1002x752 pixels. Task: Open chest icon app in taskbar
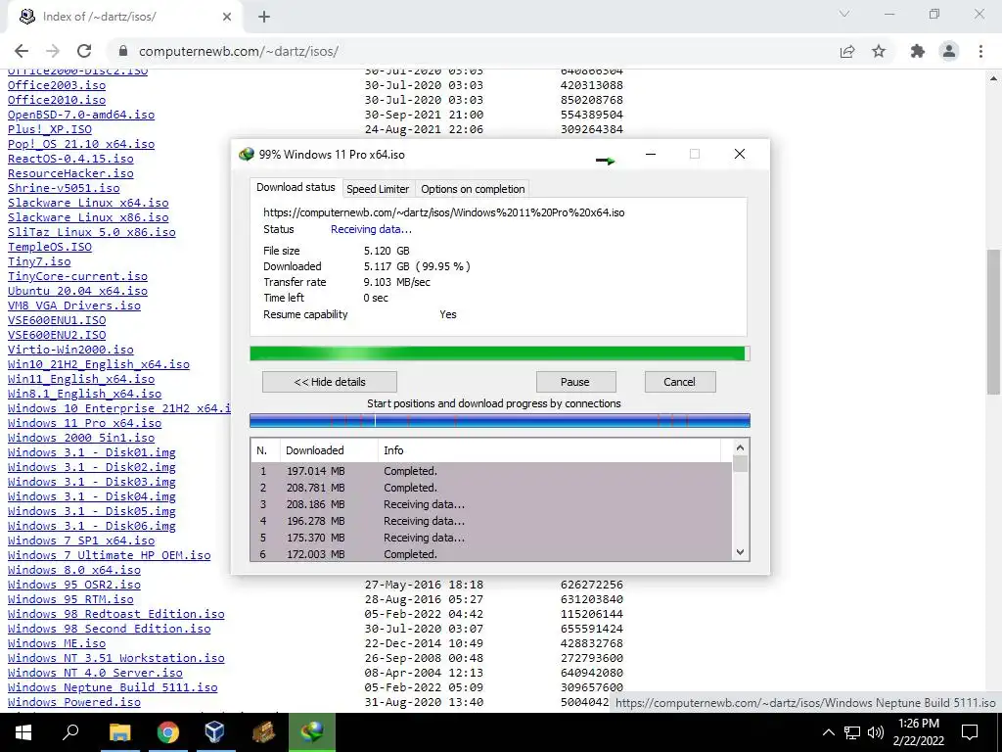coord(263,732)
